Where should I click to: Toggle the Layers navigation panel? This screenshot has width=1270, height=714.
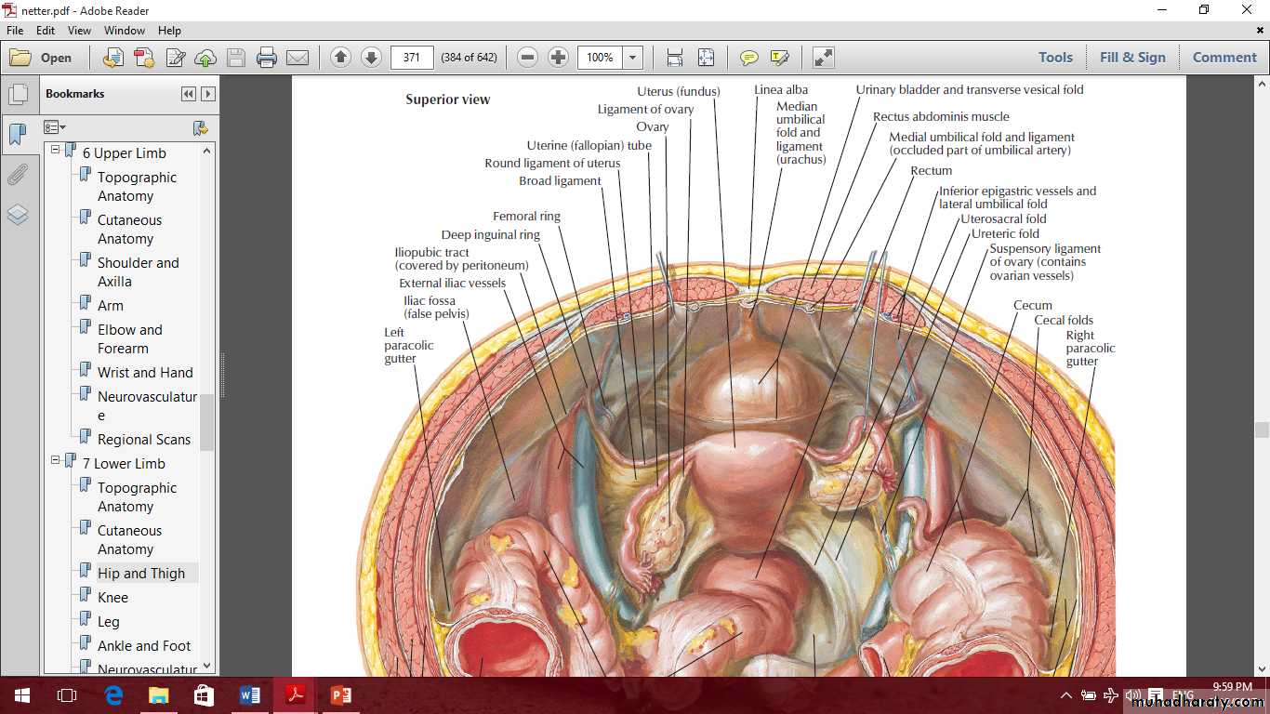(18, 215)
